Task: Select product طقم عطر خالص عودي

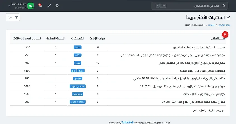Action: pos(192,63)
